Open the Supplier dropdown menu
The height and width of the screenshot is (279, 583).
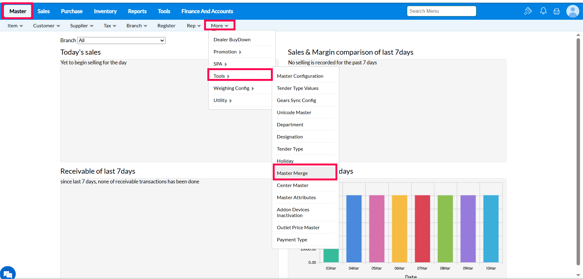(x=82, y=26)
